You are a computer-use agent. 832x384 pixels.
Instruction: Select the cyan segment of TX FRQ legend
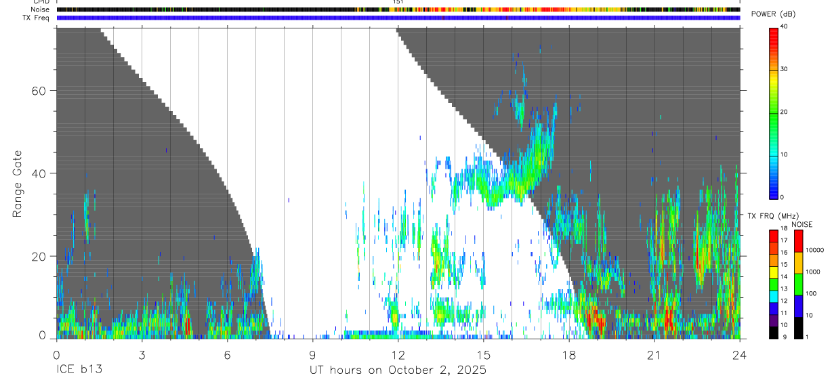pos(773,296)
